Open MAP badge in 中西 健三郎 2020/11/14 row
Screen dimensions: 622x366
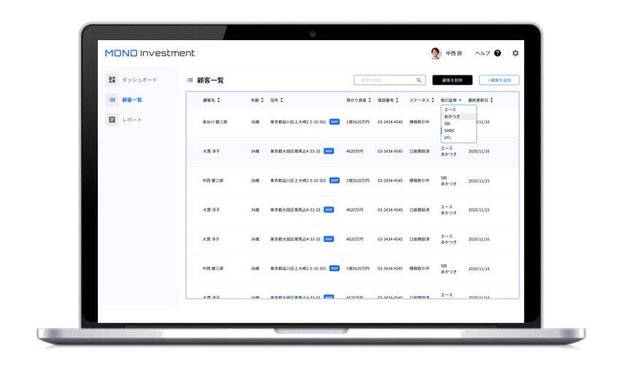point(334,269)
